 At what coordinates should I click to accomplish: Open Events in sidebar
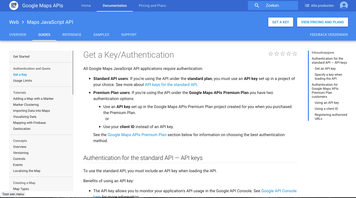coord(18,165)
